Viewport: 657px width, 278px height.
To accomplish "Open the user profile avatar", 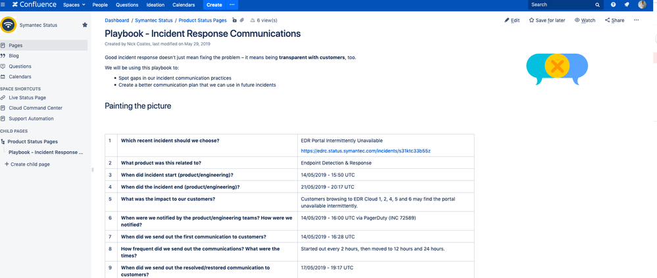I will click(642, 5).
